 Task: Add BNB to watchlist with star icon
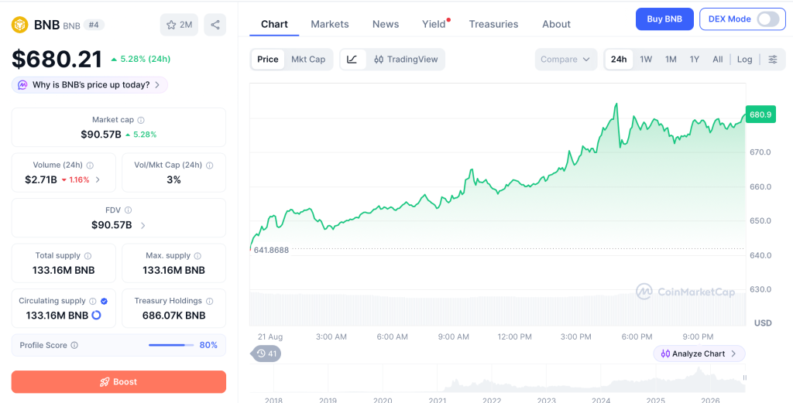[x=179, y=25]
